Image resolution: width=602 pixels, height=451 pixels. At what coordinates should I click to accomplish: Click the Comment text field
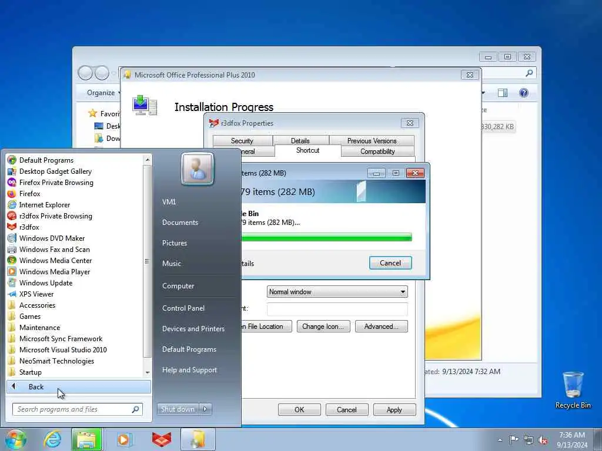pyautogui.click(x=337, y=309)
